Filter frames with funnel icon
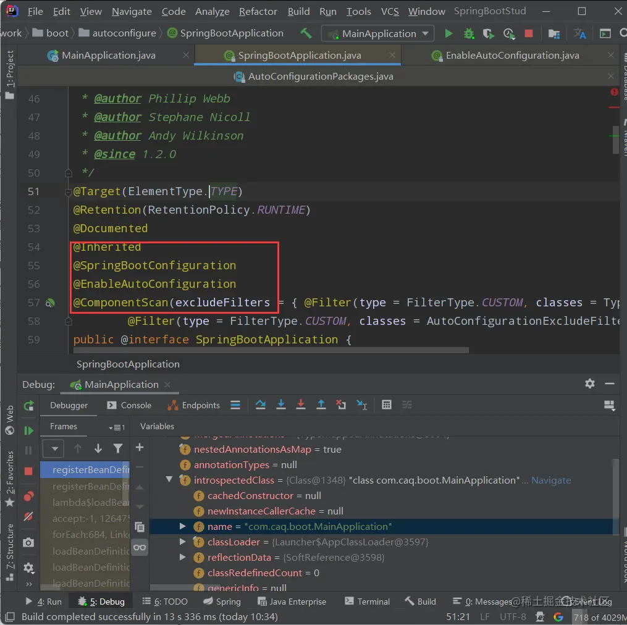 click(117, 448)
